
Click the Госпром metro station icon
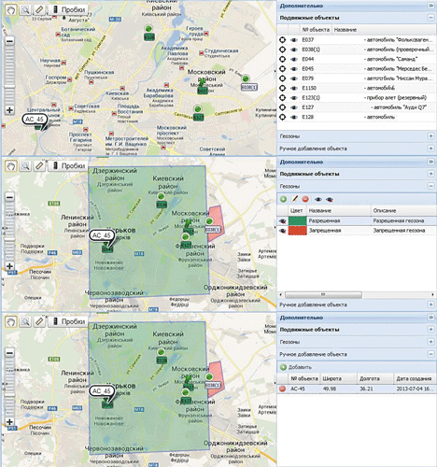pos(70,79)
